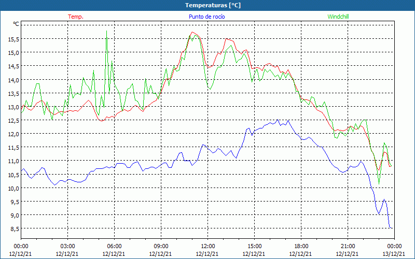
Task: Click the 15,0 y-axis value
Action: (13, 53)
